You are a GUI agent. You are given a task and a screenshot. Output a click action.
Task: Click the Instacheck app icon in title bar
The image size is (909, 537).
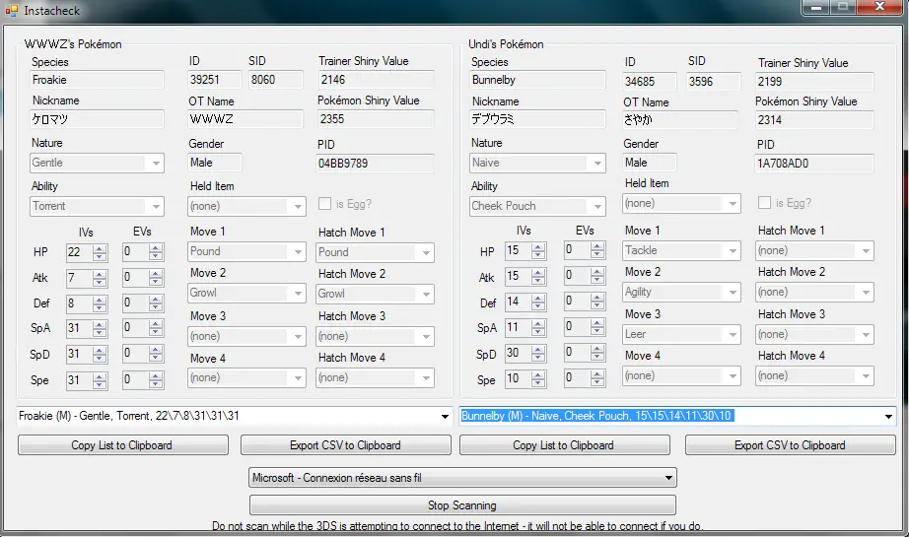point(11,11)
